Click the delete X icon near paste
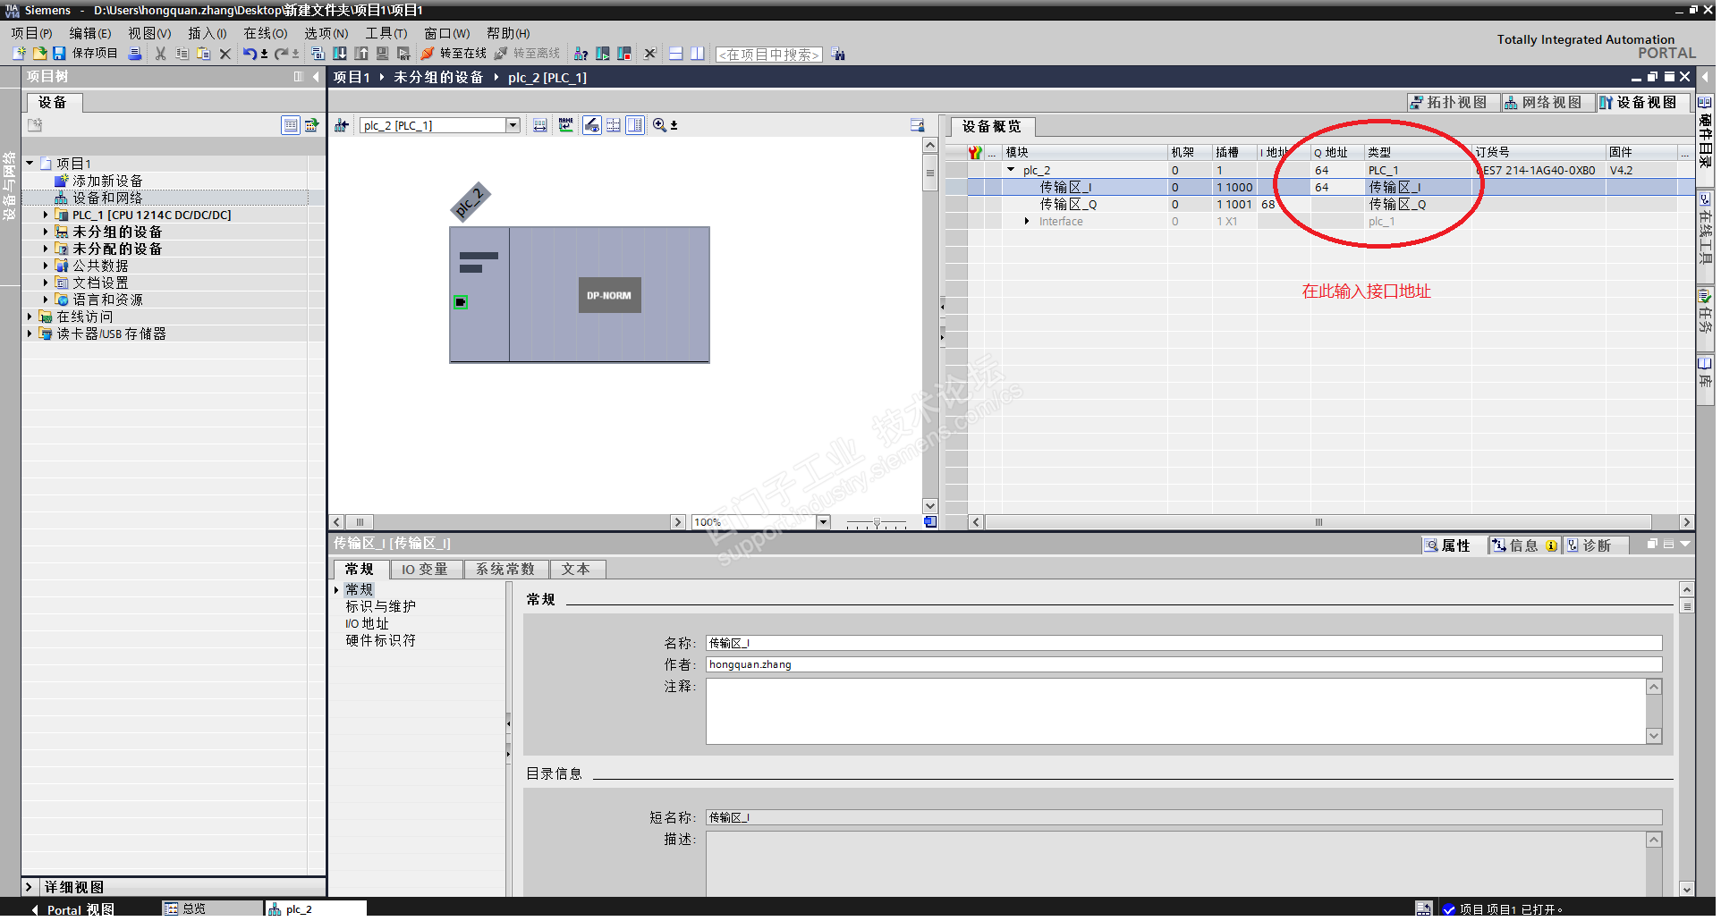1721x921 pixels. (x=225, y=54)
